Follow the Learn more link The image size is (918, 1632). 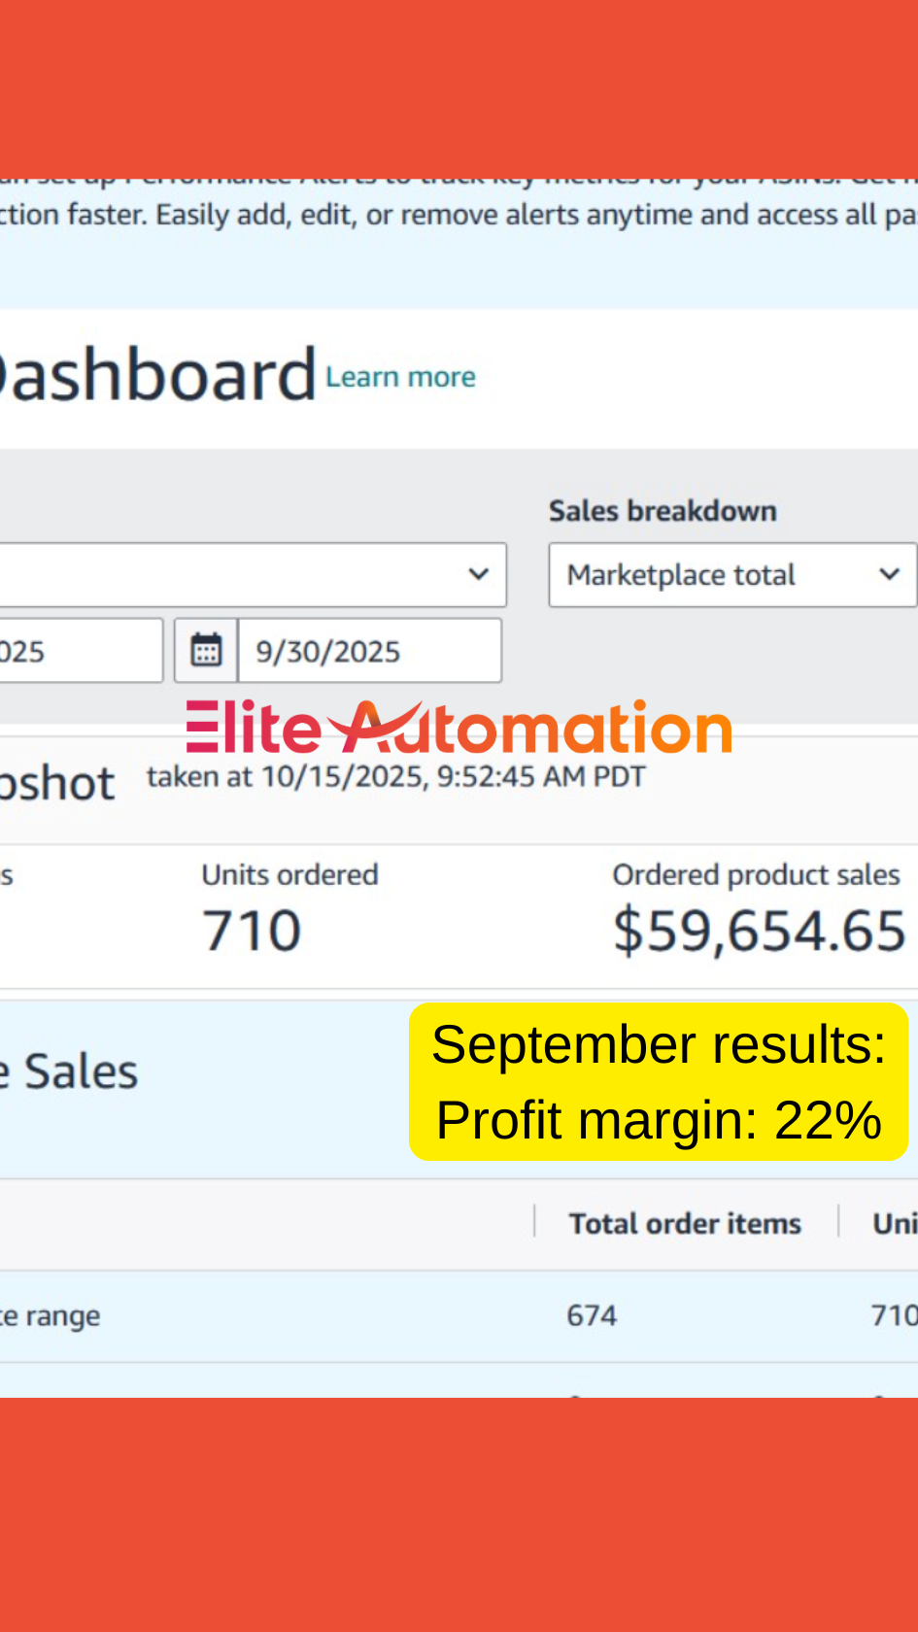coord(400,377)
